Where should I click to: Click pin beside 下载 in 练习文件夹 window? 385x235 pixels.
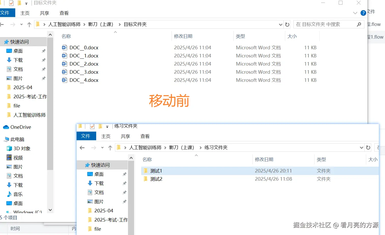(x=124, y=183)
